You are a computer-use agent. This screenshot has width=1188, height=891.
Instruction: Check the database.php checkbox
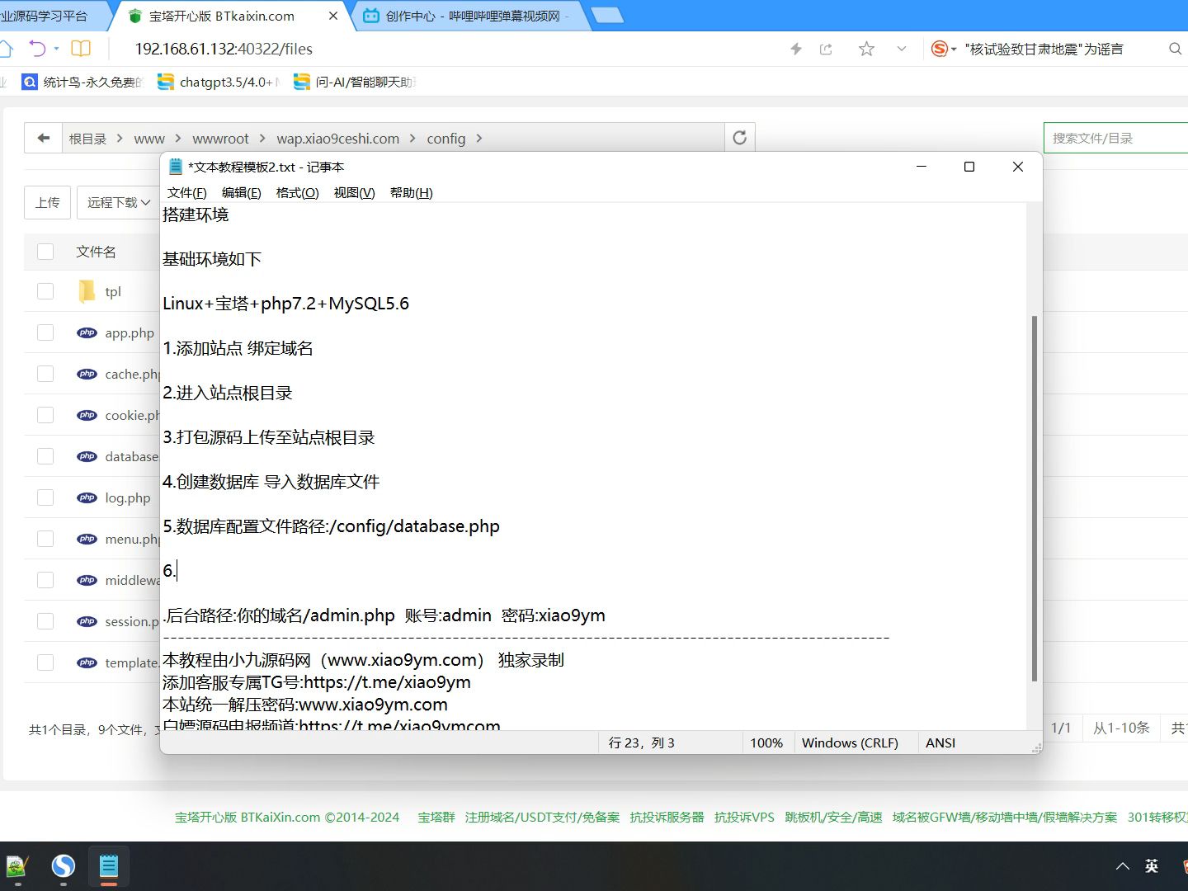45,456
